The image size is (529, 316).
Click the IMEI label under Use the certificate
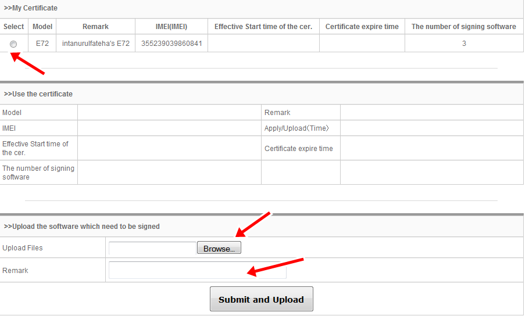pos(9,128)
